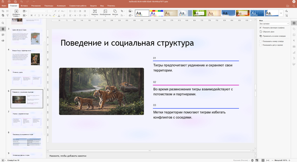Open image settings in right sidebar
Viewport: 297px width, 162px height.
pyautogui.click(x=294, y=35)
